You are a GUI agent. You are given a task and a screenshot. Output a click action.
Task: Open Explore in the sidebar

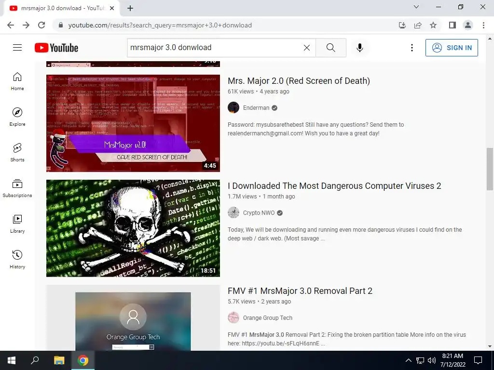click(17, 117)
